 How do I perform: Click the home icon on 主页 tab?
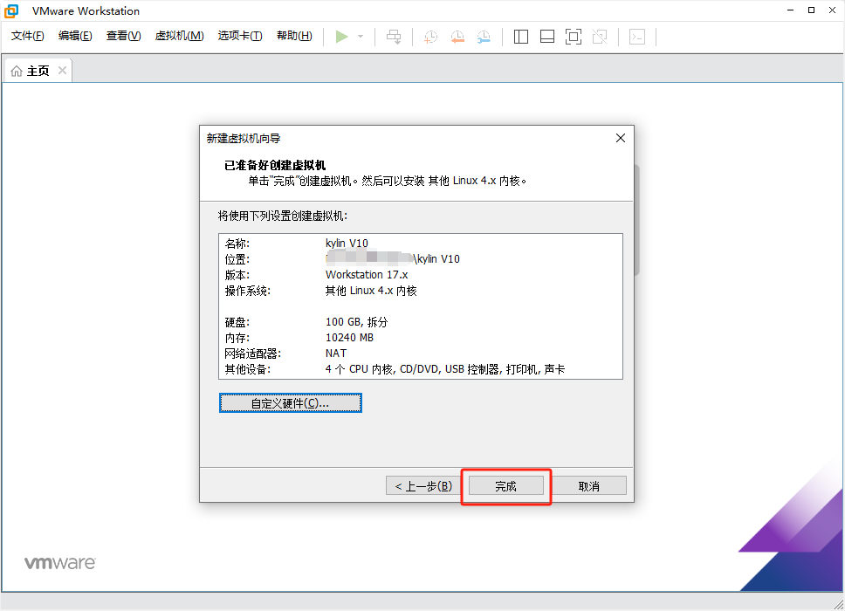tap(17, 71)
